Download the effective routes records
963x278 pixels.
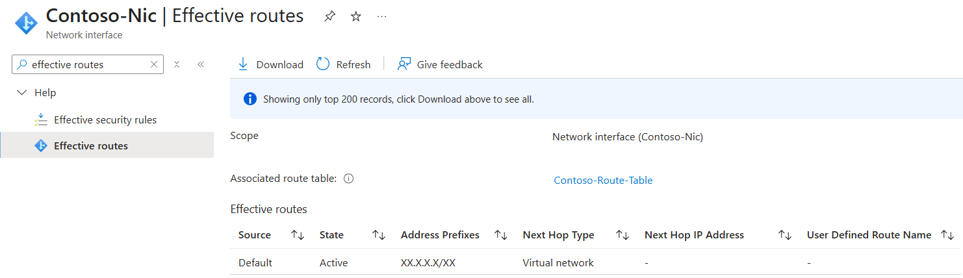pyautogui.click(x=270, y=64)
